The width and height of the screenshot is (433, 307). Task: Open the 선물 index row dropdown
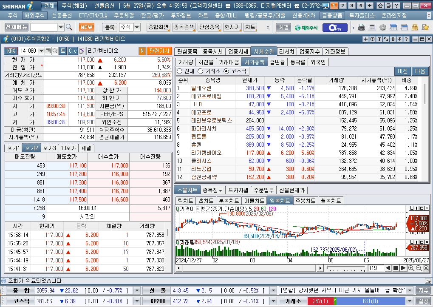273,290
